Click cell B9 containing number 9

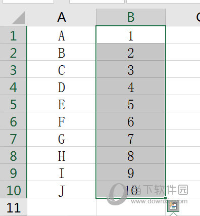click(x=131, y=172)
